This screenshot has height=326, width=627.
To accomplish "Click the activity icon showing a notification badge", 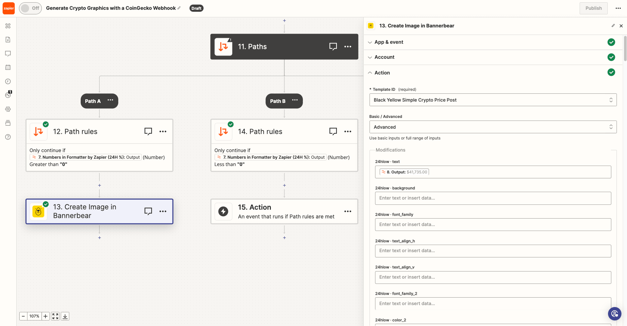I will pyautogui.click(x=8, y=95).
